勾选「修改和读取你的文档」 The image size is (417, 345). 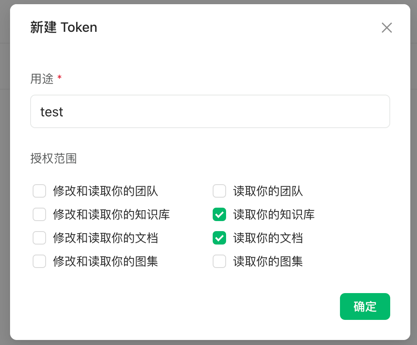(x=39, y=238)
